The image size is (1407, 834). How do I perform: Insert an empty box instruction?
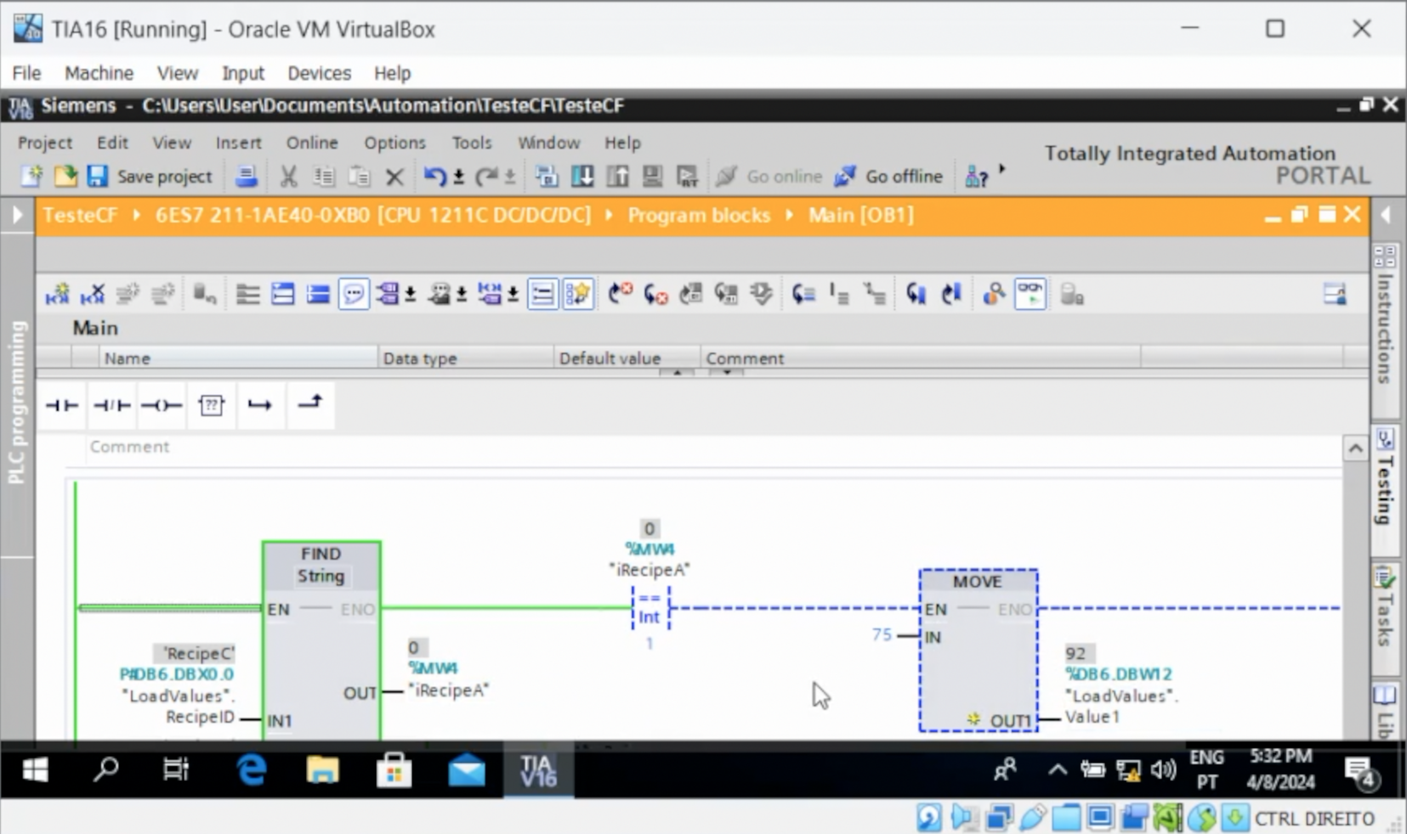point(211,405)
